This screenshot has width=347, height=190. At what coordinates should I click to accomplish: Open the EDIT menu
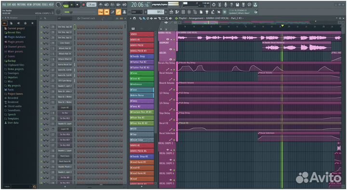coord(9,4)
